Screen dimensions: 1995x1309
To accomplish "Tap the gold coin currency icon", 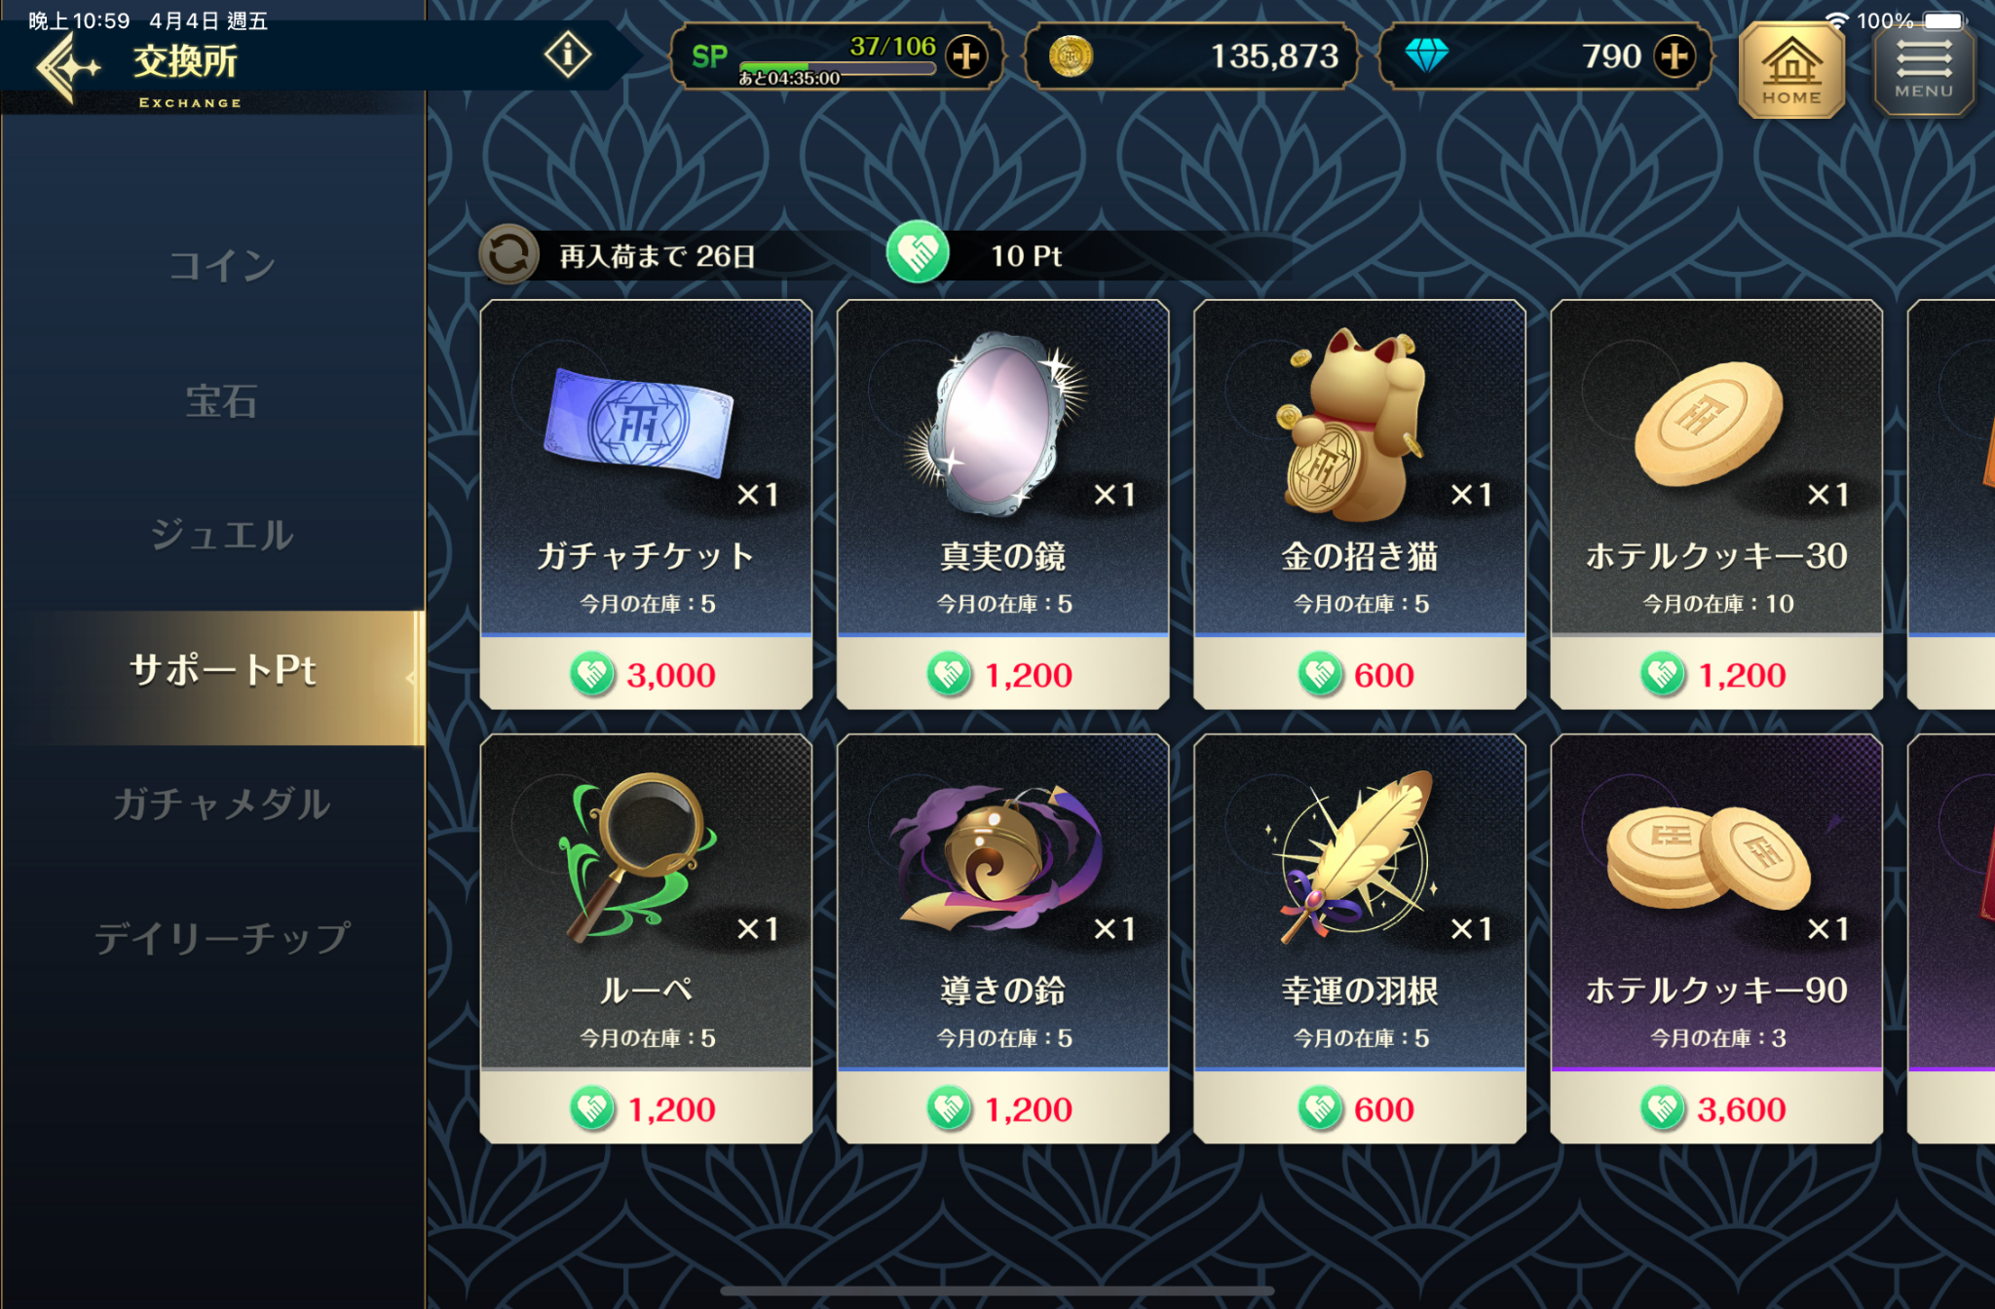I will (x=1071, y=56).
